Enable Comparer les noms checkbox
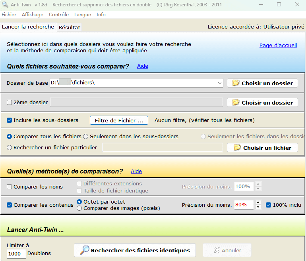The height and width of the screenshot is (261, 306). pyautogui.click(x=10, y=187)
